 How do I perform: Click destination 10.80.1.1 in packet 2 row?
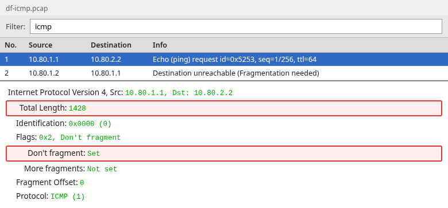tap(106, 73)
